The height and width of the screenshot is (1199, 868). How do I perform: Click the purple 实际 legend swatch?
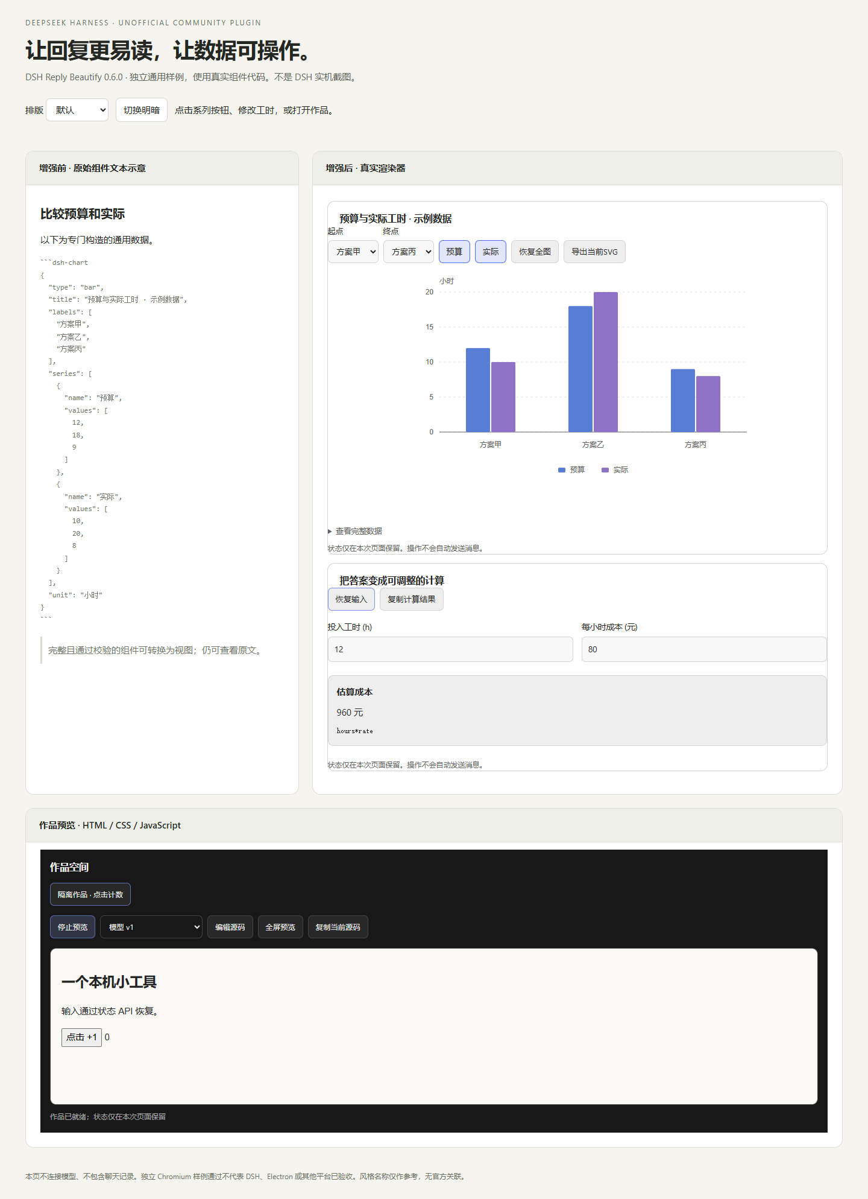[605, 470]
